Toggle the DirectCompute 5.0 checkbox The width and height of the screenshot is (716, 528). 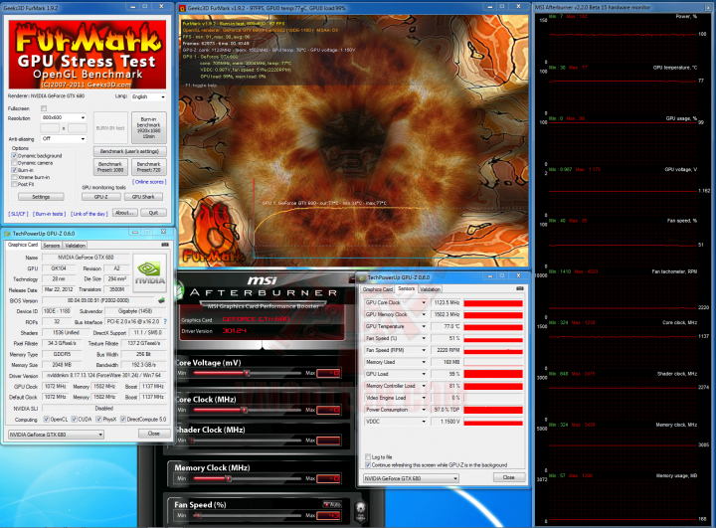(x=123, y=420)
